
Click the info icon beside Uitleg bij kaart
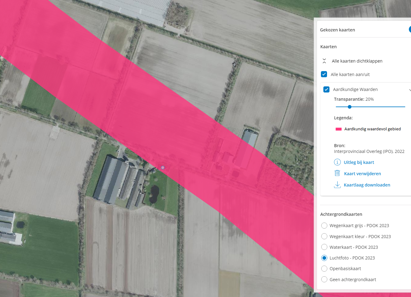pyautogui.click(x=337, y=162)
